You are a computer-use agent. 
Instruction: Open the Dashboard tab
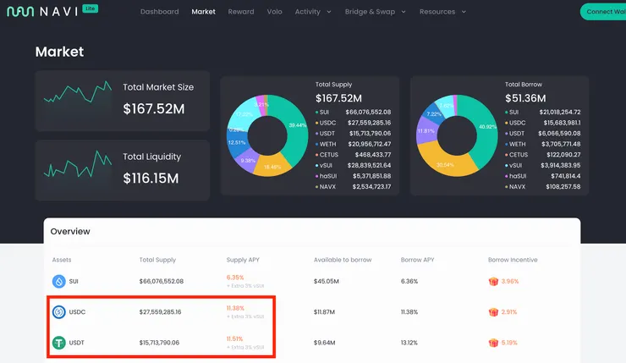point(159,12)
